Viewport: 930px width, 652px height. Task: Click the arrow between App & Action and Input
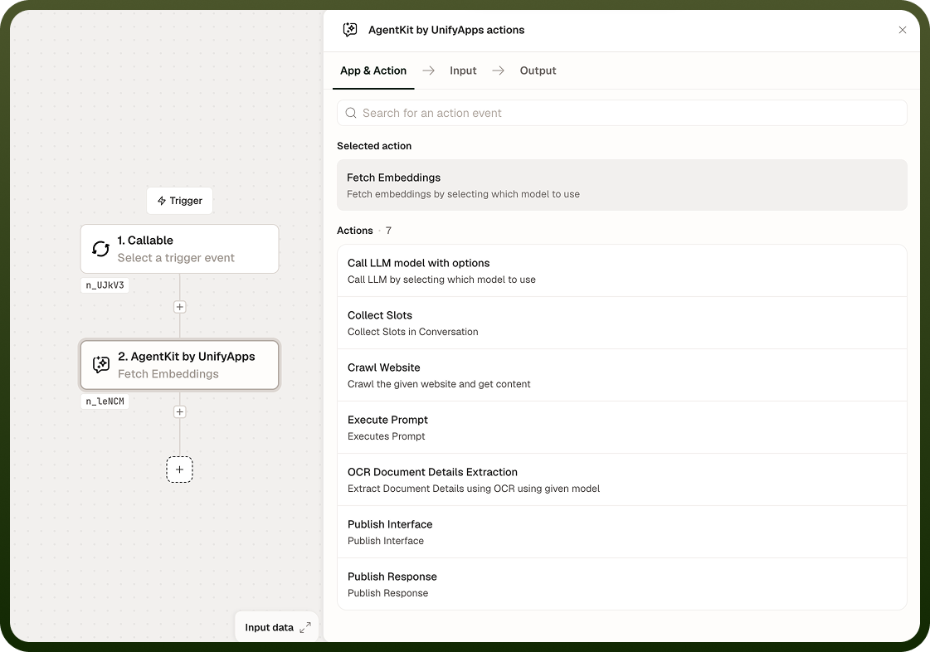pyautogui.click(x=428, y=71)
